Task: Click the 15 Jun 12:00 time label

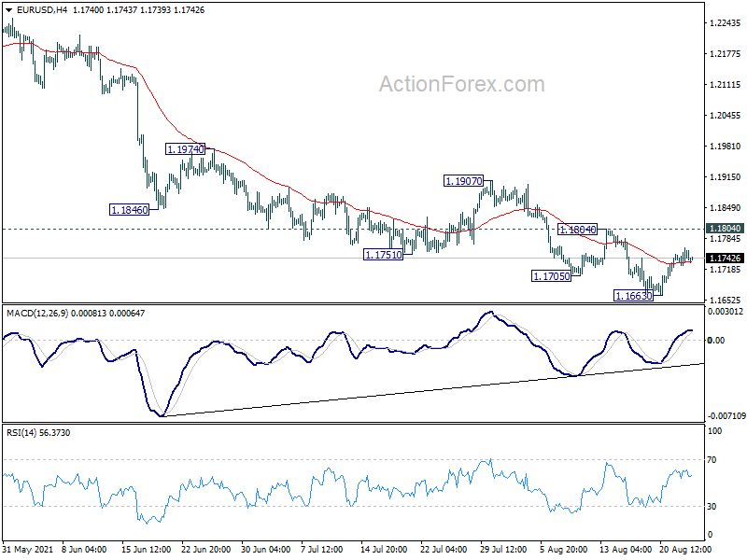Action: (x=147, y=550)
